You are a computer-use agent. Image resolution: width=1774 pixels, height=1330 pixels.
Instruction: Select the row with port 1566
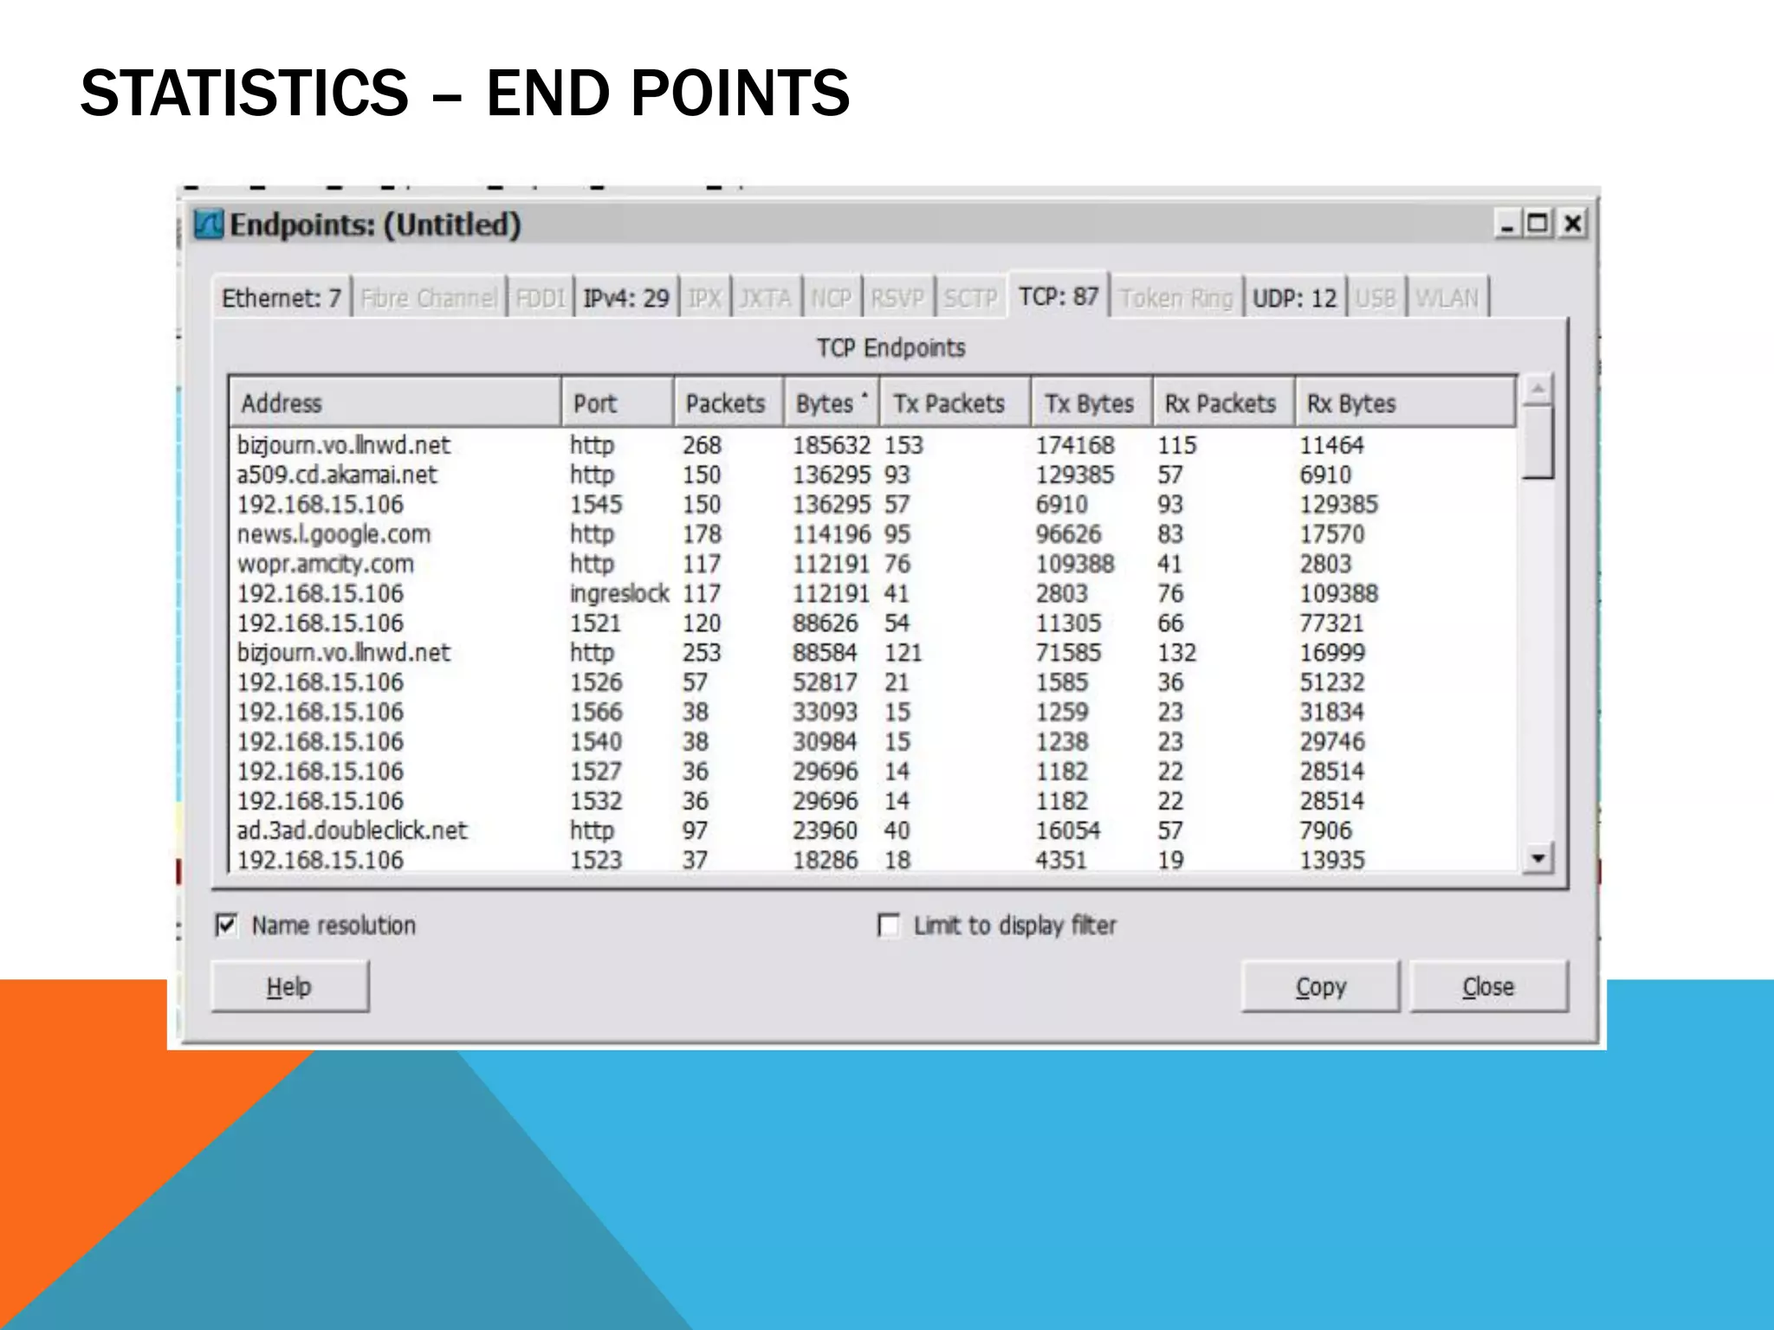(x=873, y=712)
